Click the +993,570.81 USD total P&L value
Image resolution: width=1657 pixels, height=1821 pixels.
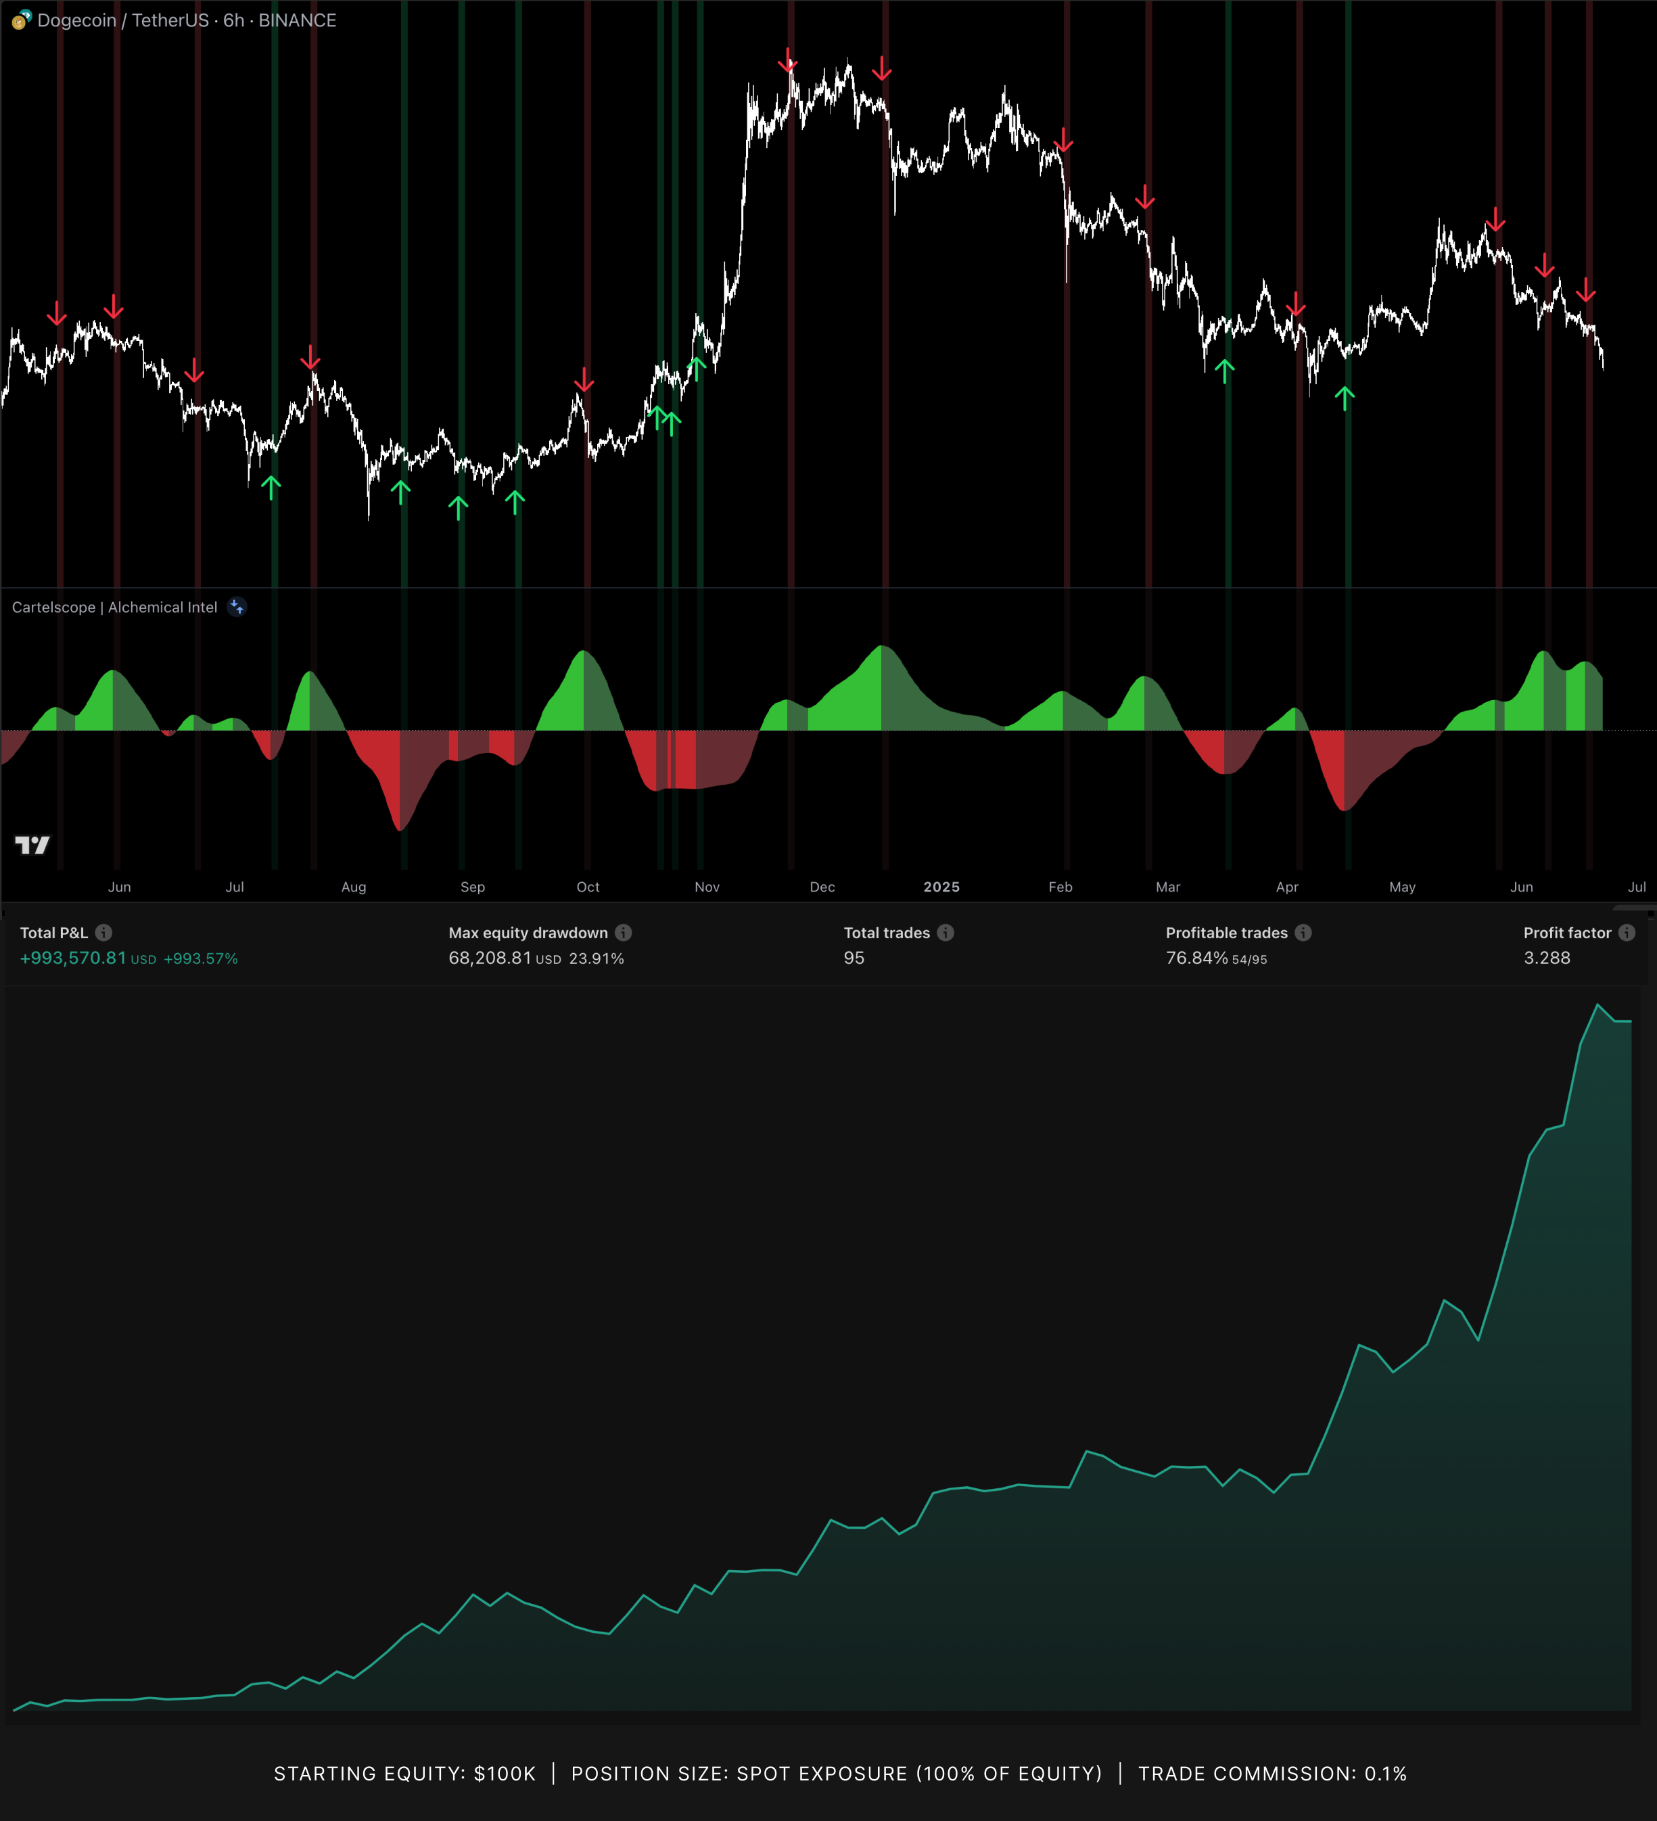[x=88, y=959]
